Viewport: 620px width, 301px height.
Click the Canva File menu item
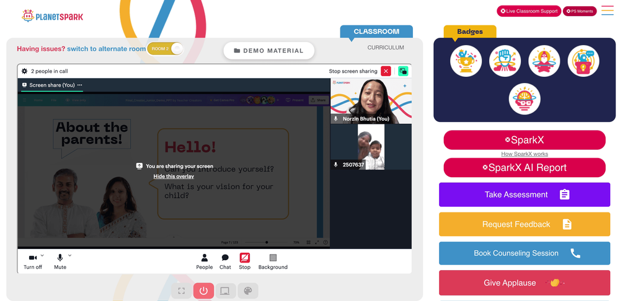click(53, 100)
